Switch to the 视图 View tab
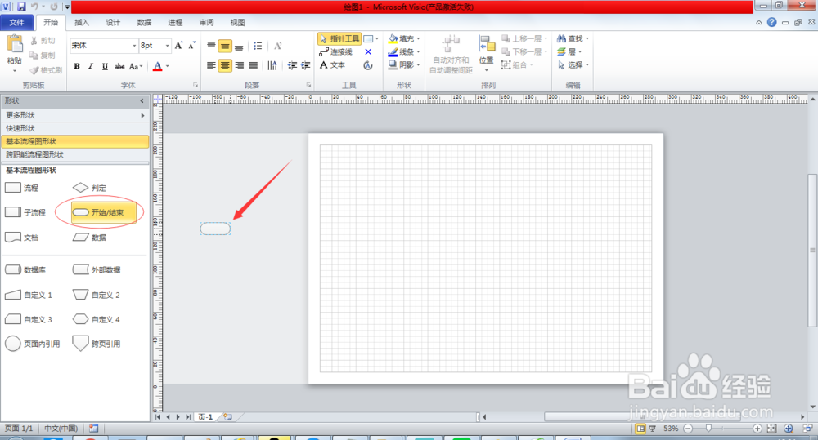Image resolution: width=818 pixels, height=440 pixels. [x=237, y=22]
